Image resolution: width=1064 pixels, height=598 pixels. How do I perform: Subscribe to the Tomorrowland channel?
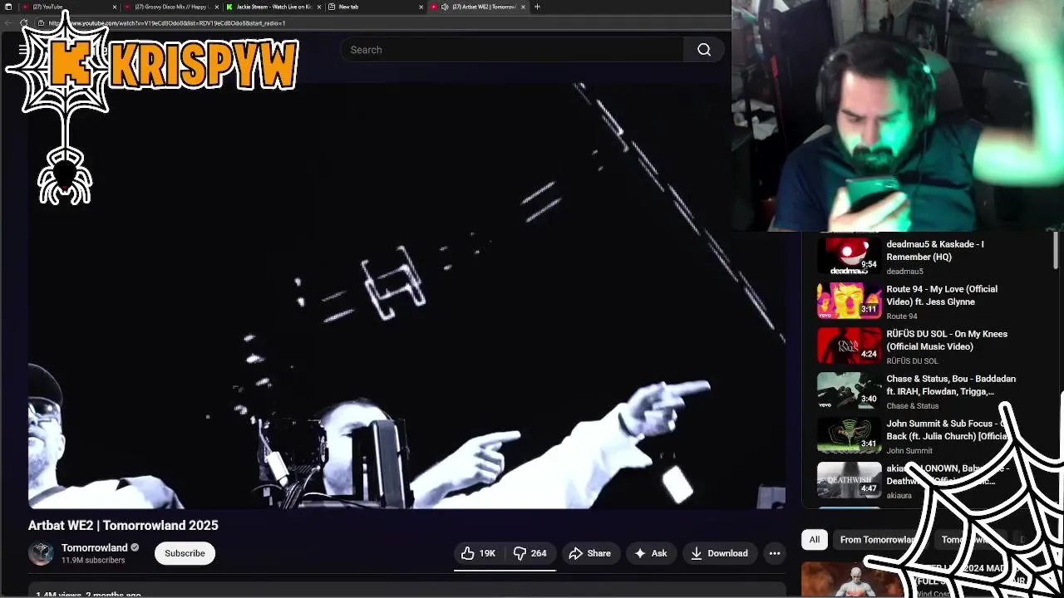185,553
